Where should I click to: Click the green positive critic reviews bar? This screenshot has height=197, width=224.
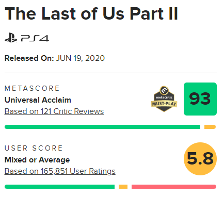(x=102, y=127)
